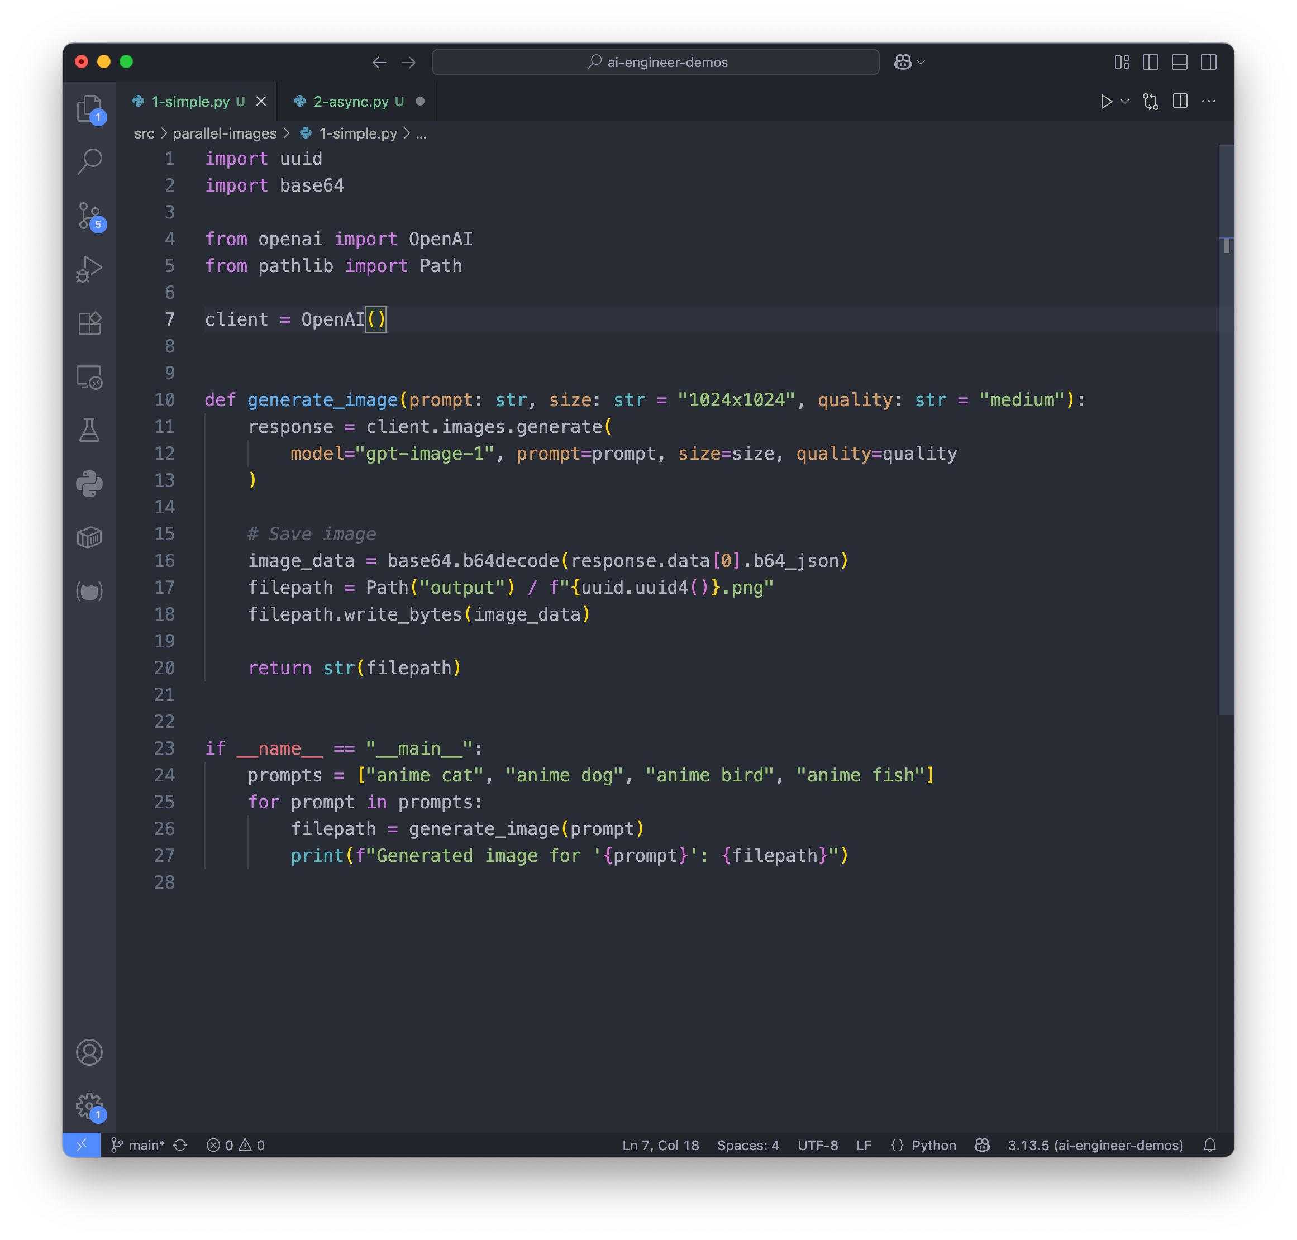Click the ai-engineer-demos search box
The height and width of the screenshot is (1240, 1297).
[655, 62]
